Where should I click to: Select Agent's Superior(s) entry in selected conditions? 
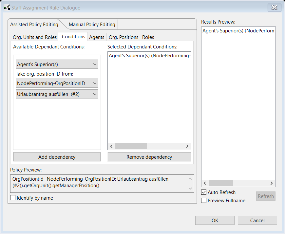(149, 56)
